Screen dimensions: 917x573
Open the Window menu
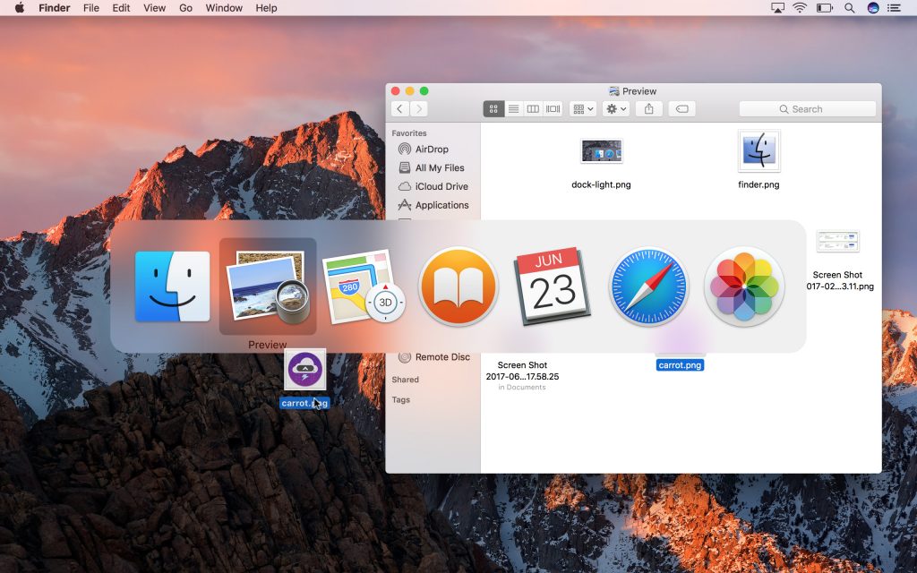point(224,8)
